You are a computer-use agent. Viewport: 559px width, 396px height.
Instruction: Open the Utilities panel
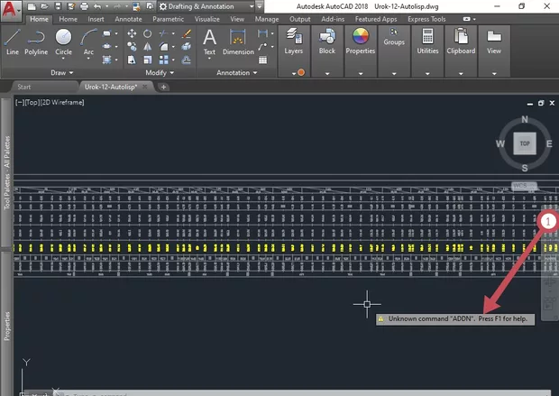coord(427,41)
